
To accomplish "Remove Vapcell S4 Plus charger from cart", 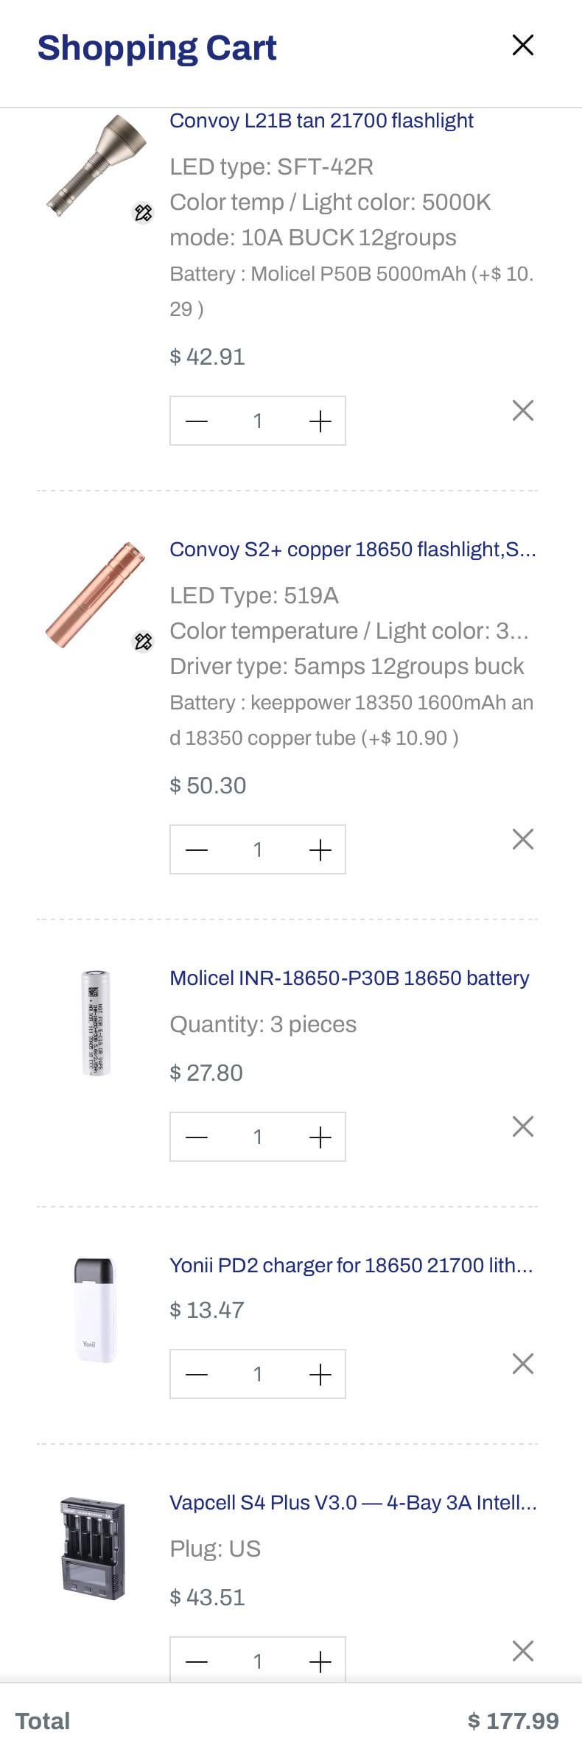I will click(522, 1651).
